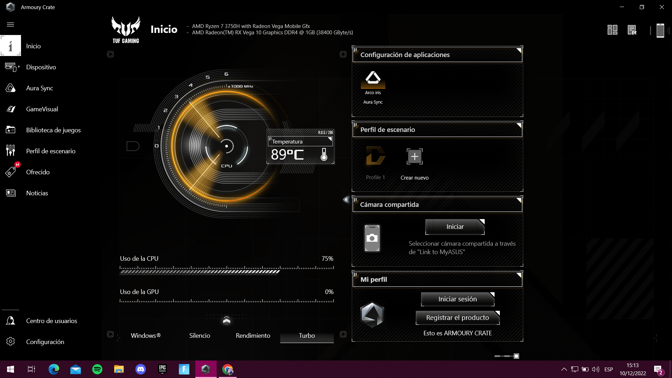Screen dimensions: 672x378
Task: Click the phone device icon top right
Action: pos(660,30)
